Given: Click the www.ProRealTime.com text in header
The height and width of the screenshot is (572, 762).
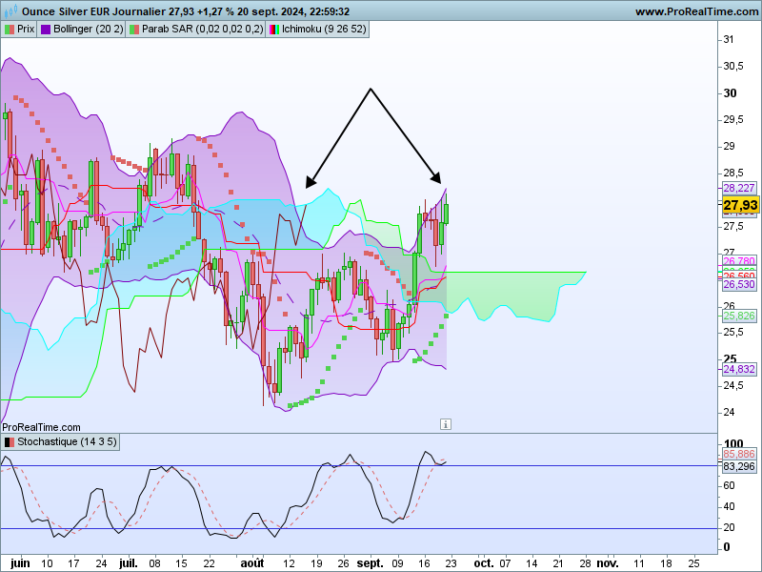Looking at the screenshot, I should click(696, 11).
